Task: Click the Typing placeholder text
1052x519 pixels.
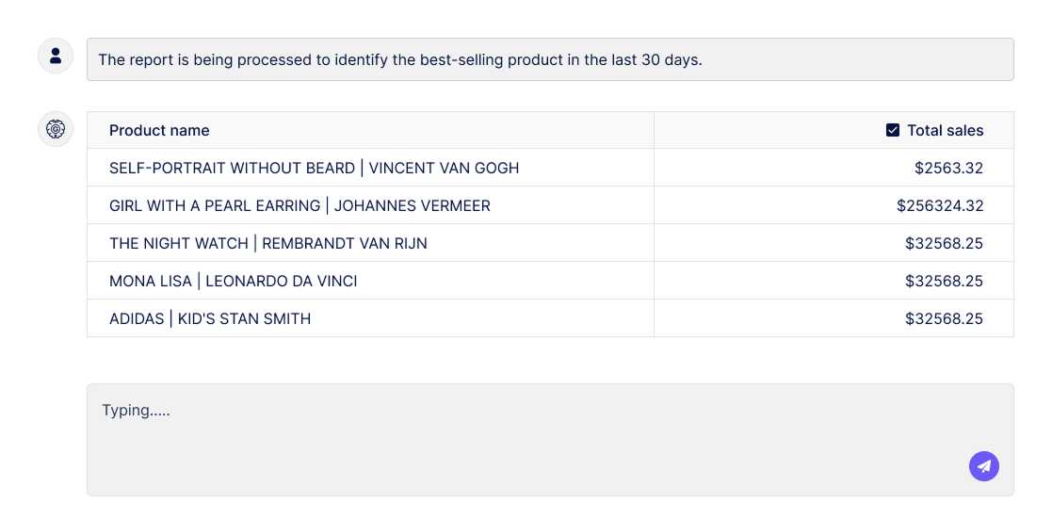Action: click(x=137, y=411)
